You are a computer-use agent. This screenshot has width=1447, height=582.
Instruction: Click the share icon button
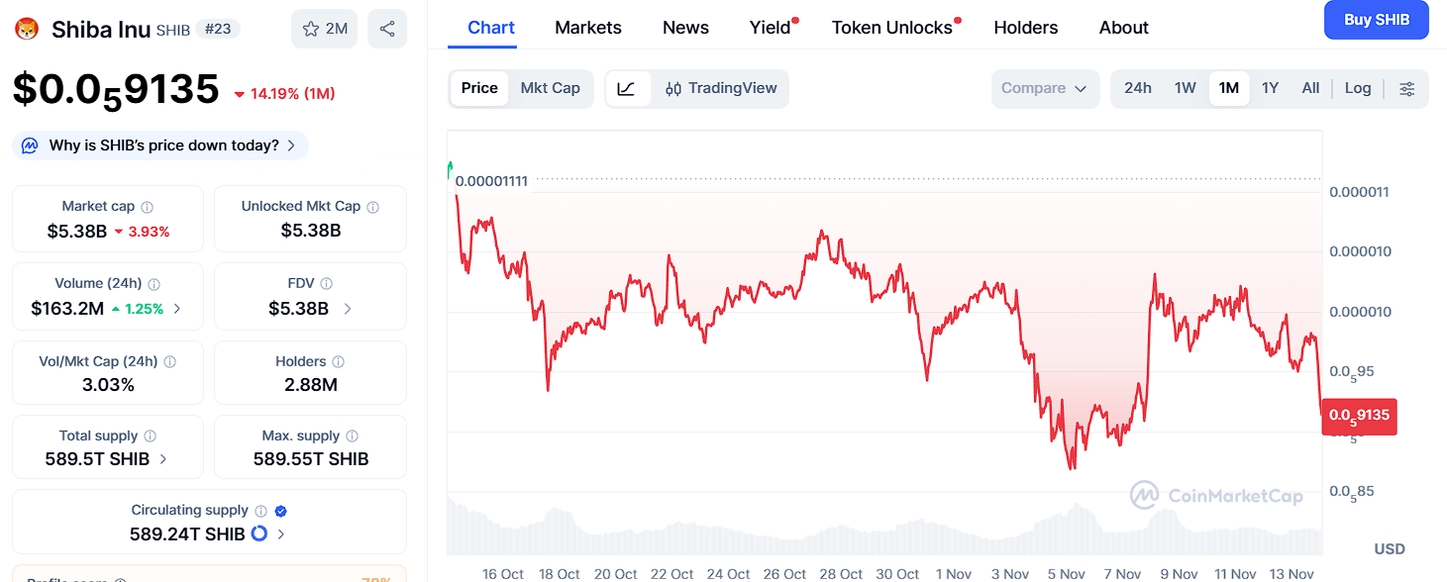(386, 29)
